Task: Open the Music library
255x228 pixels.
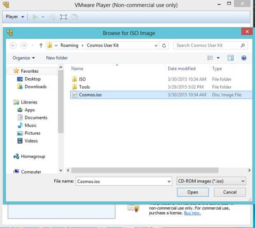Action: click(30, 125)
